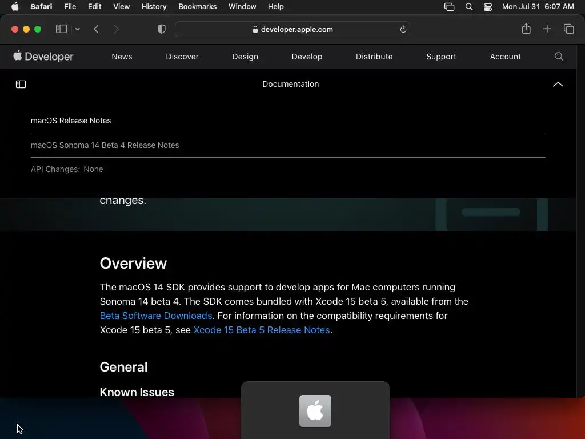The height and width of the screenshot is (439, 585).
Task: Reload the current page
Action: [403, 29]
